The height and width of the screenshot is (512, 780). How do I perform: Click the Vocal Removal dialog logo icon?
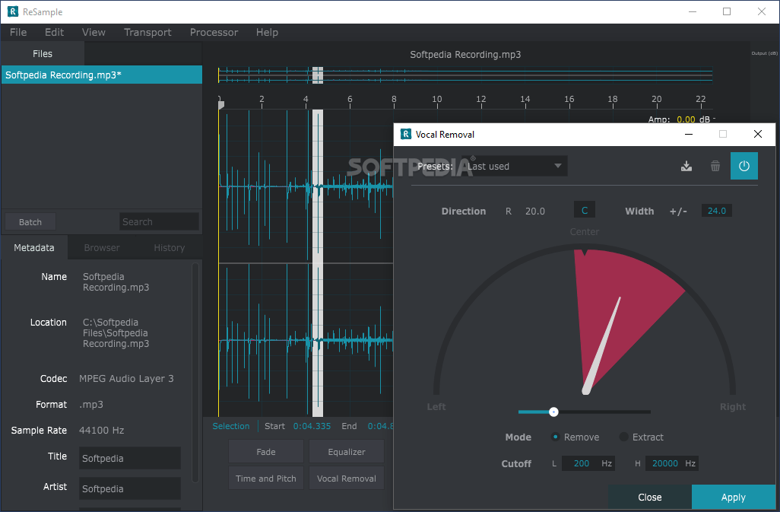pos(406,134)
